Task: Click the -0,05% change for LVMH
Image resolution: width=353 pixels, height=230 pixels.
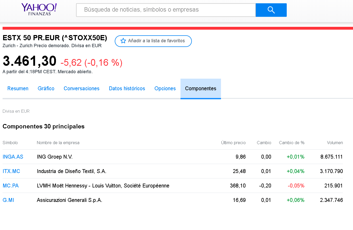Action: 296,186
